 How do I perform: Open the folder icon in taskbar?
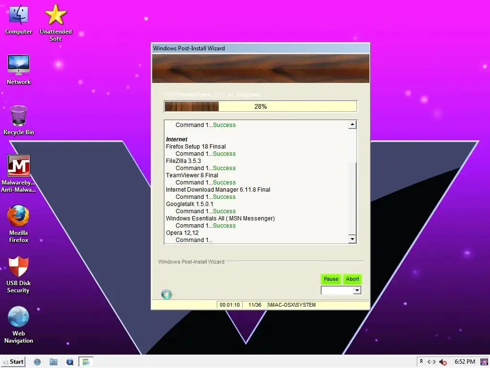coord(54,362)
